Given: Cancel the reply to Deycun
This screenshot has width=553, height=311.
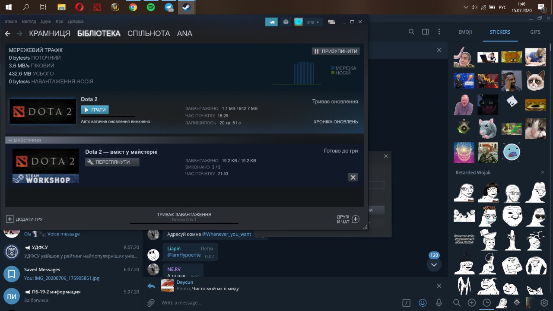Looking at the screenshot, I should click(x=439, y=286).
